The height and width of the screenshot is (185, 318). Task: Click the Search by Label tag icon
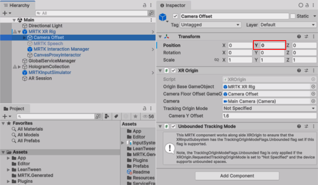pos(116,117)
